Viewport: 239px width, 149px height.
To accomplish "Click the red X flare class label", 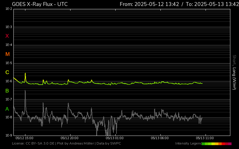I will [x=7, y=36].
